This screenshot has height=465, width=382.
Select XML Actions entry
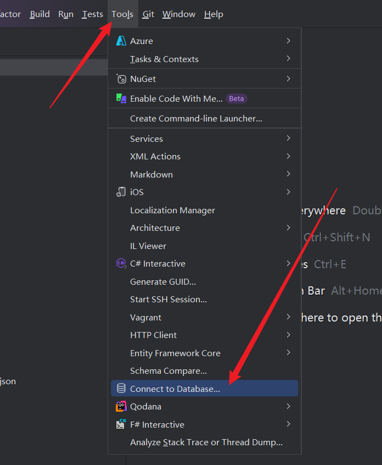click(204, 156)
